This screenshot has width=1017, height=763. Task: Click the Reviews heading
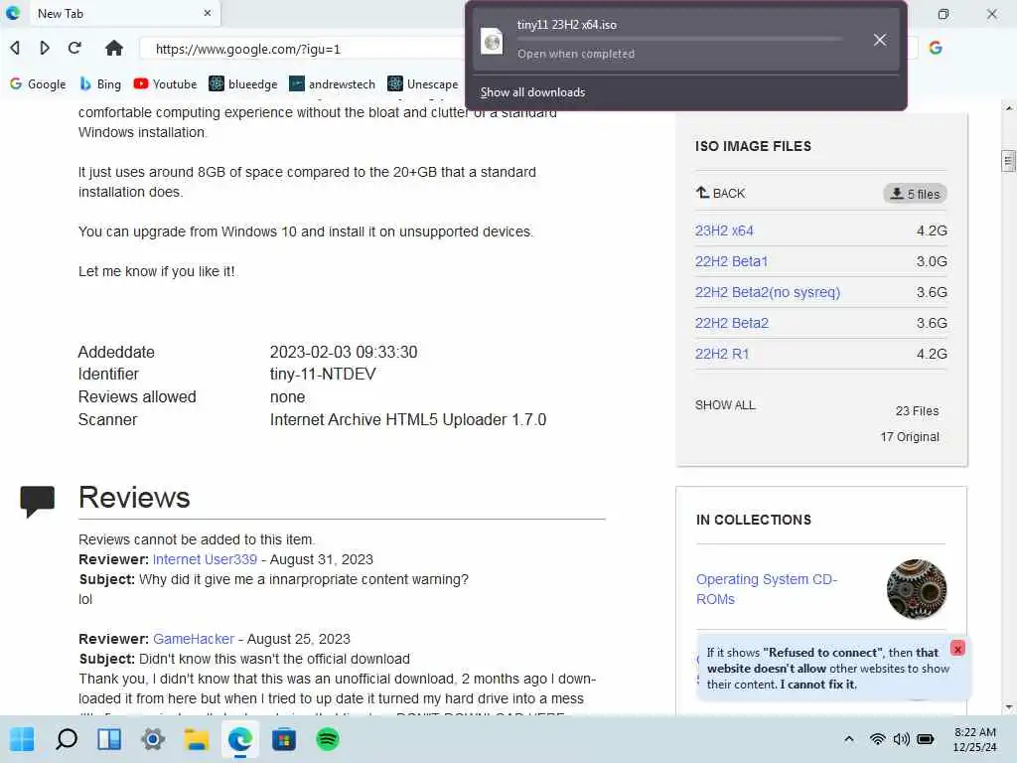(x=134, y=498)
